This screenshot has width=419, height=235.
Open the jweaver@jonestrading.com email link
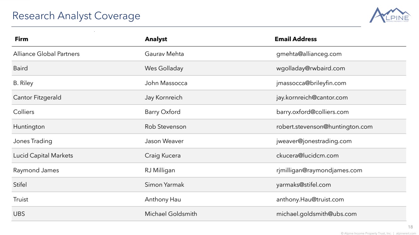(x=314, y=141)
